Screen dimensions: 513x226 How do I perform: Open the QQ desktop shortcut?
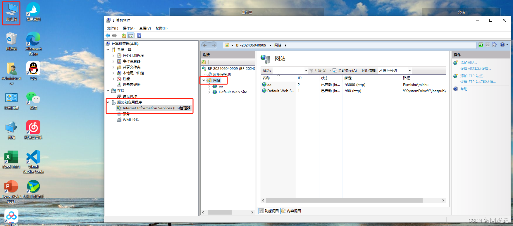tap(33, 71)
